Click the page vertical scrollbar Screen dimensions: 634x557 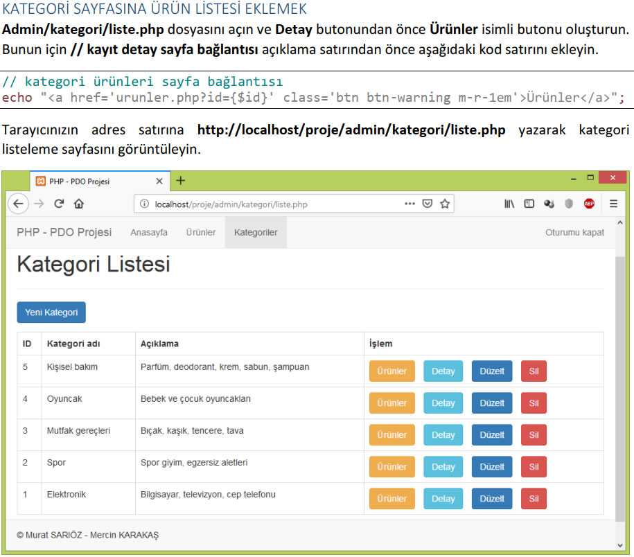619,388
